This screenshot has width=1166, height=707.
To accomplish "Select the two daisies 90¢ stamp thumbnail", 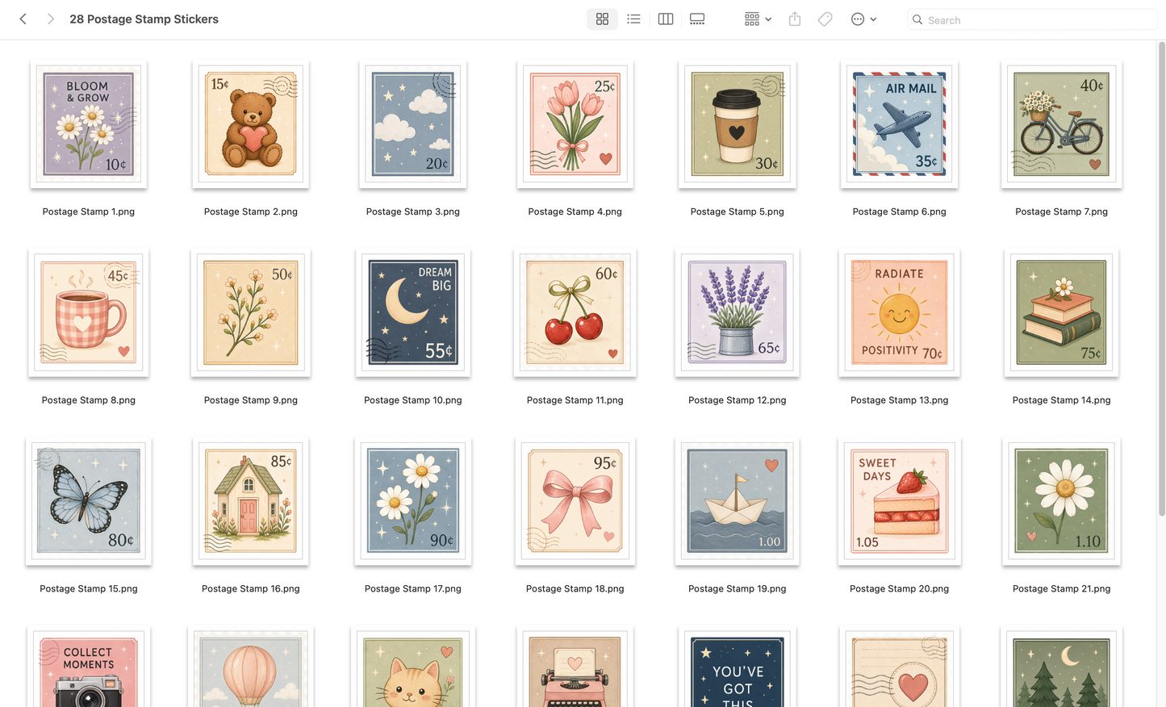I will [413, 501].
